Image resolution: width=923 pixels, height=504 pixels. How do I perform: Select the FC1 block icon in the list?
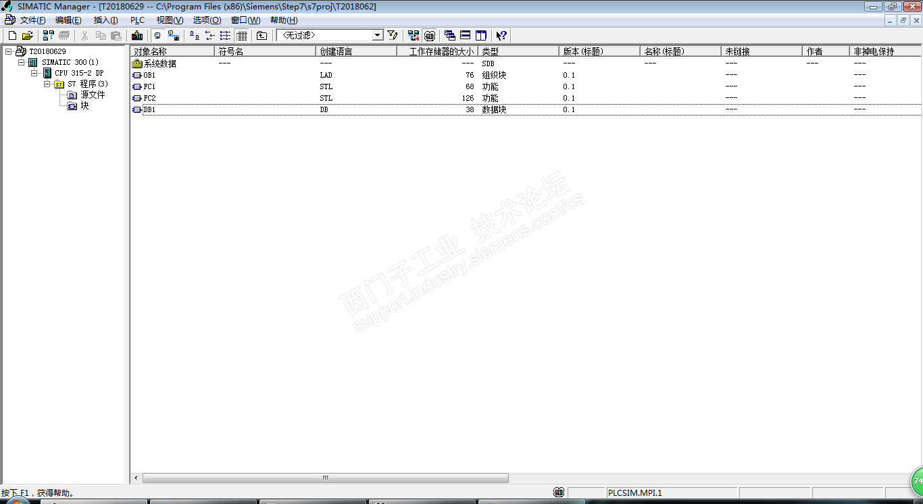(x=137, y=86)
